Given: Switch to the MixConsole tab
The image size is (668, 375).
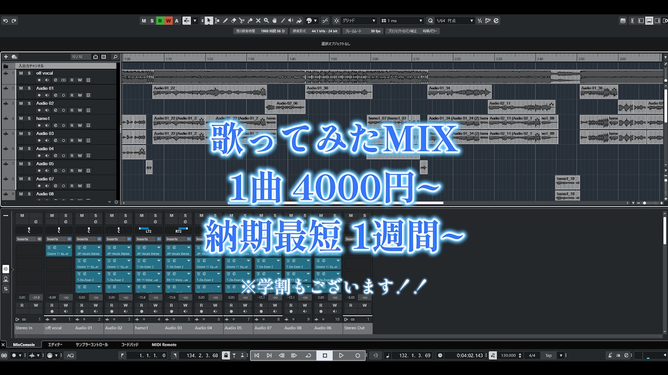Looking at the screenshot, I should coord(24,345).
